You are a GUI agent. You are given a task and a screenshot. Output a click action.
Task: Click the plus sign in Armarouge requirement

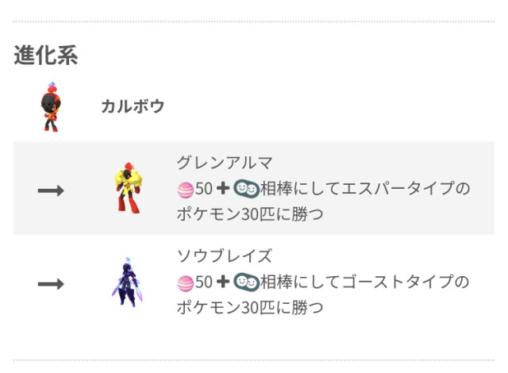pos(222,188)
